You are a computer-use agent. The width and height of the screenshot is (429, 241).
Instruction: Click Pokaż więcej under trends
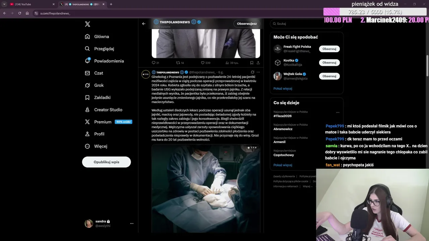[x=283, y=165]
